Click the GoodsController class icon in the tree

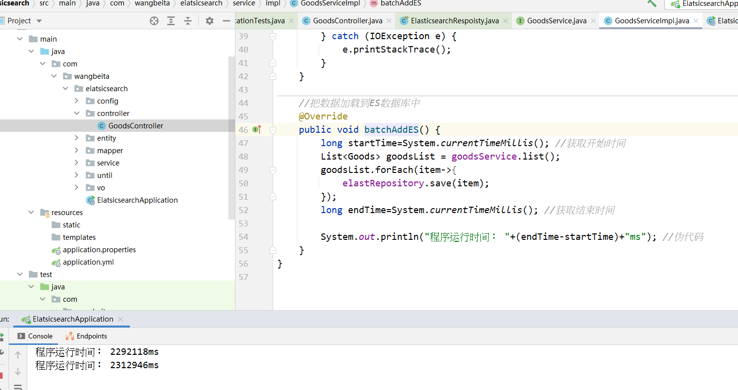pos(101,125)
